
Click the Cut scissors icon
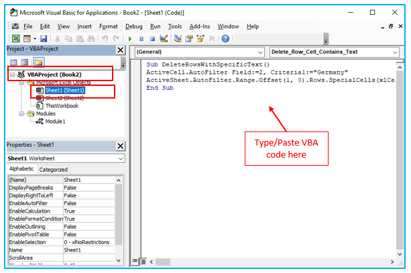coord(57,39)
